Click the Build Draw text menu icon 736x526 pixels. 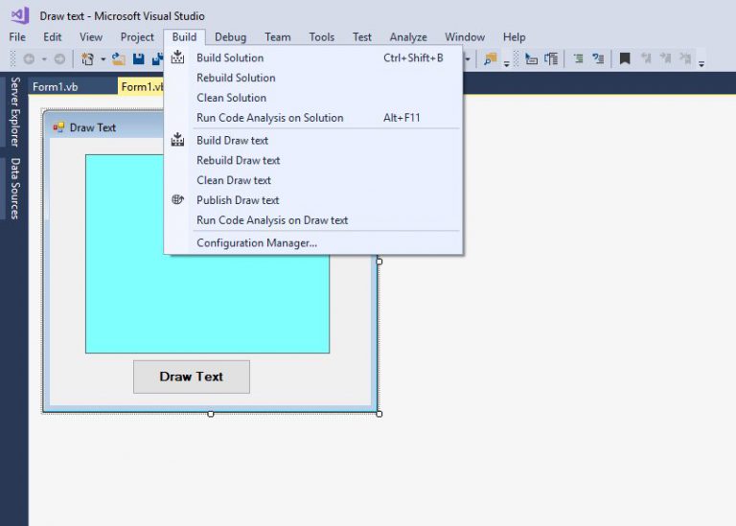point(177,139)
